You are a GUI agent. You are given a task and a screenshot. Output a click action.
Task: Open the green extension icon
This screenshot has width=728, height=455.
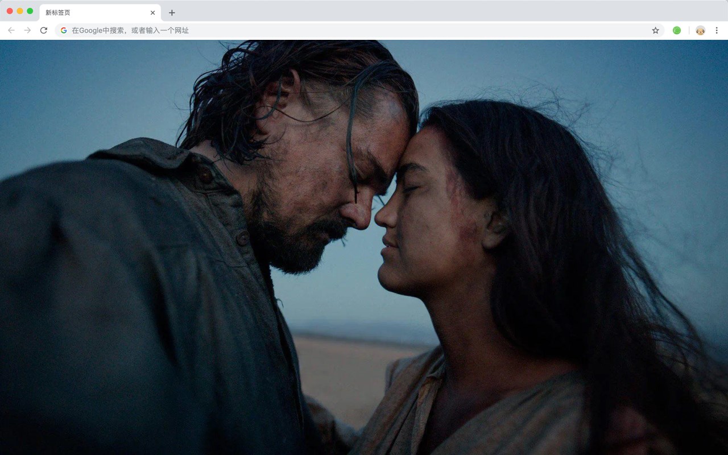click(x=677, y=30)
